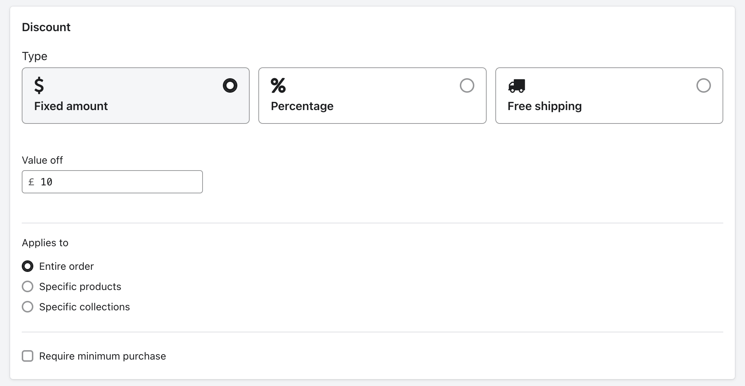Click the truck icon on Free shipping card
Screen dimensions: 745x386
[516, 86]
